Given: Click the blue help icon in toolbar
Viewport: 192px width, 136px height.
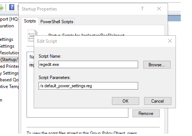Looking at the screenshot, I should coord(12,7).
